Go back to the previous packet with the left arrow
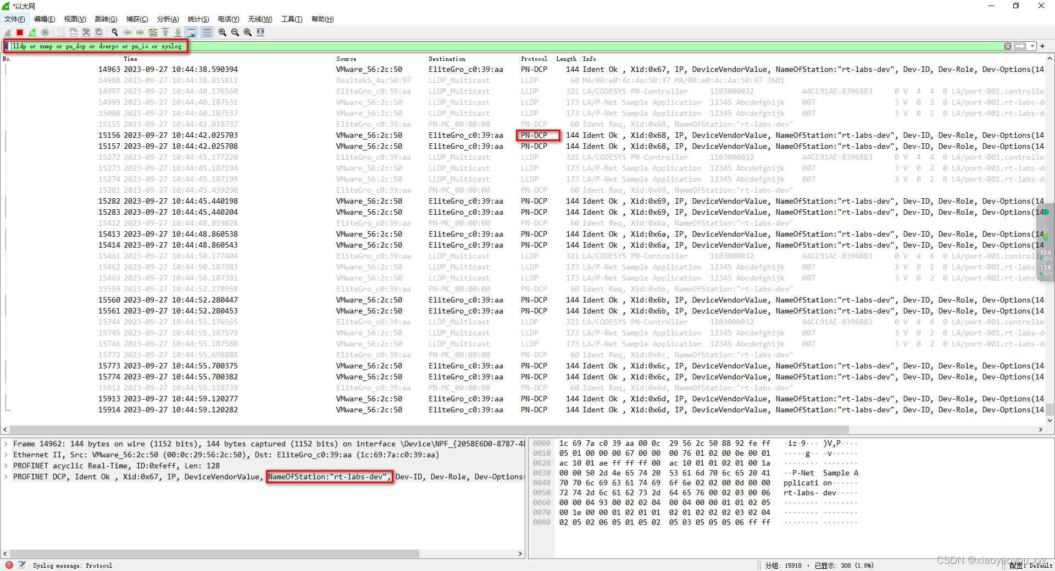 point(127,32)
